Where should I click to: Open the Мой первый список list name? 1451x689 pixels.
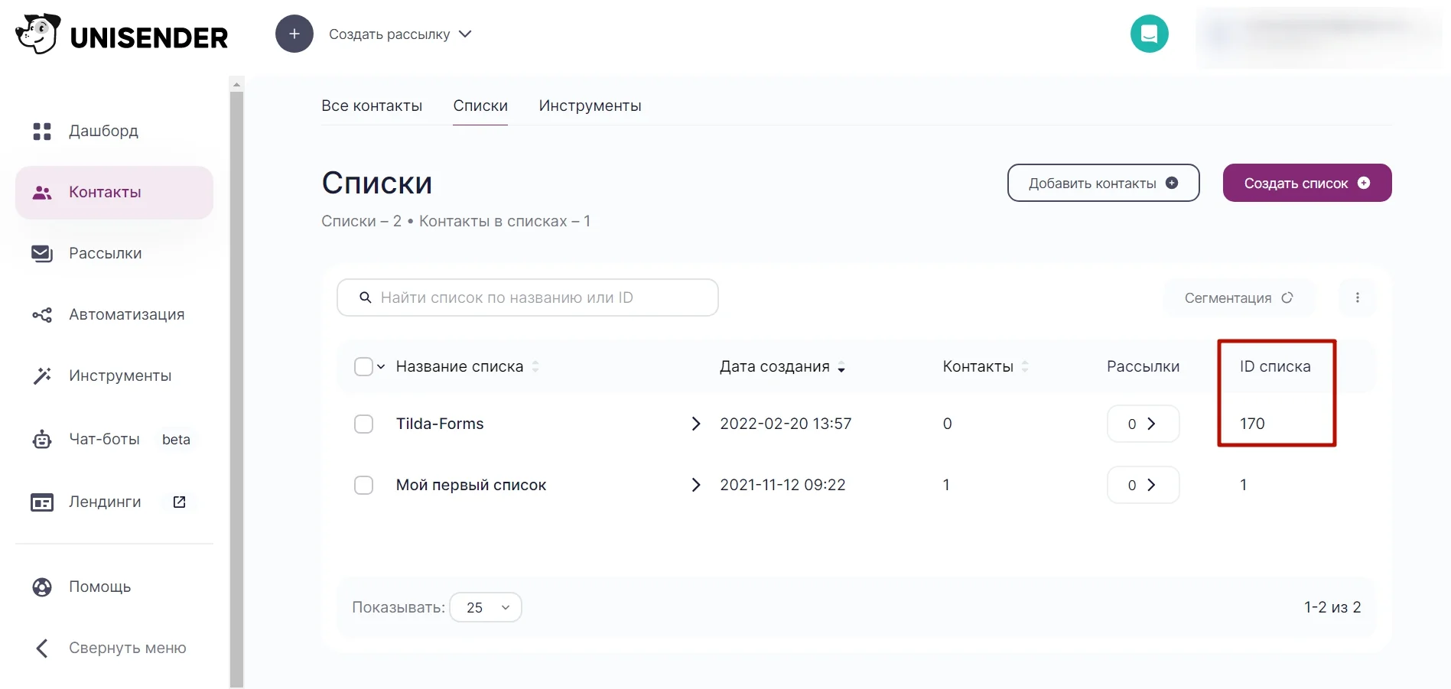click(471, 485)
